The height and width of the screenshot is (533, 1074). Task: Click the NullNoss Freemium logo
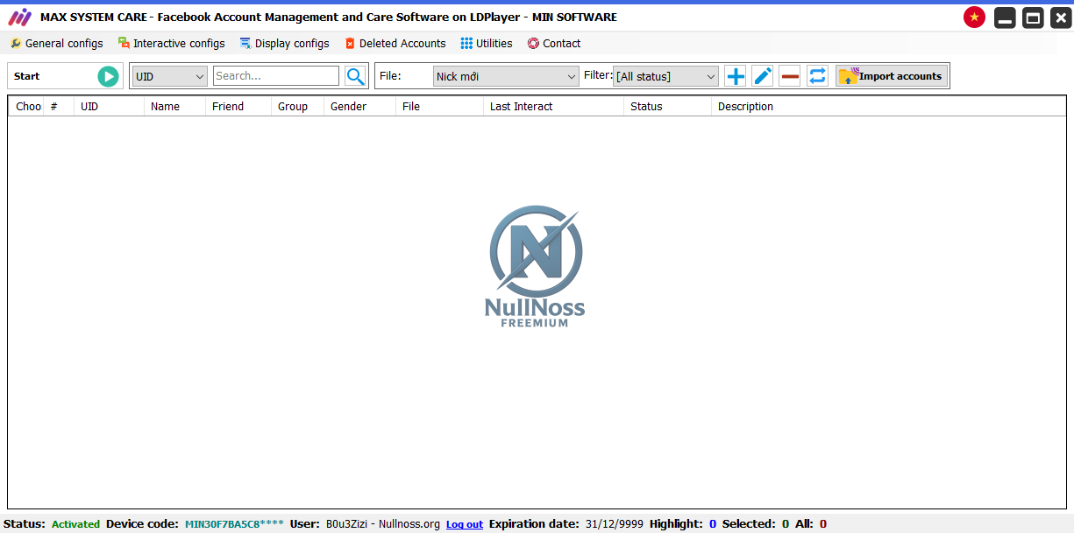pos(535,267)
